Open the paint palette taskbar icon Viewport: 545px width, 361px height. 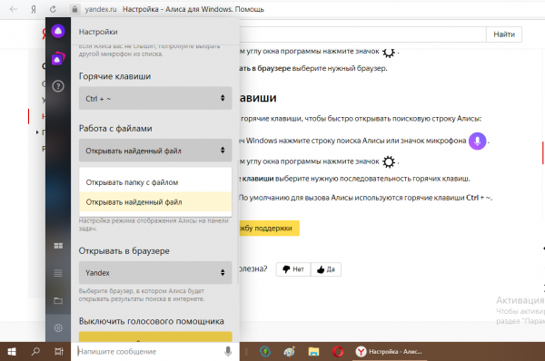point(289,352)
